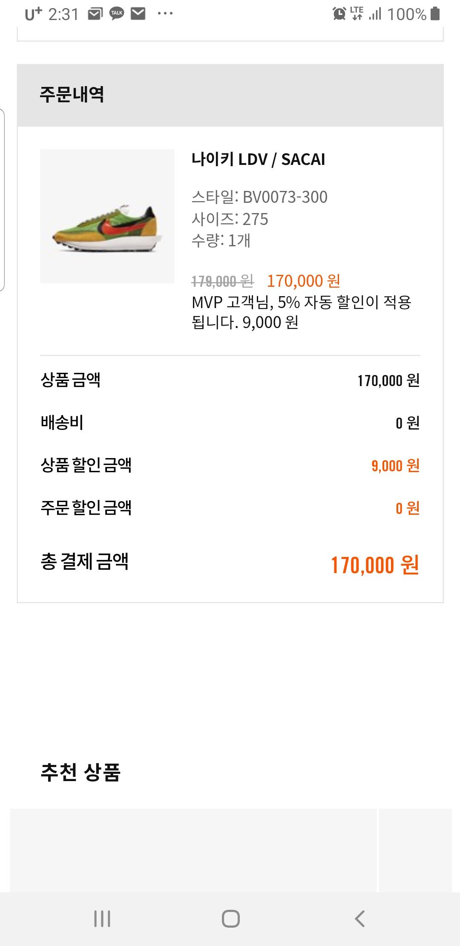Screen dimensions: 460x946
Task: Tap the 총 결제 금액 total amount
Action: click(375, 565)
